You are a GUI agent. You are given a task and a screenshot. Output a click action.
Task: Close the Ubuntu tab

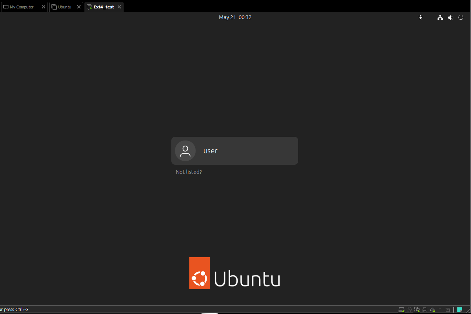pos(79,7)
